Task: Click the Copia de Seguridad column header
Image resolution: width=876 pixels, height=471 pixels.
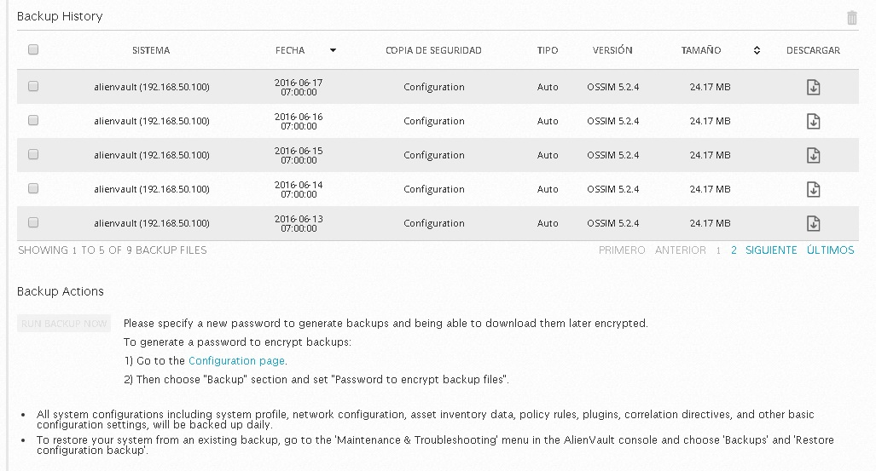Action: click(x=433, y=50)
